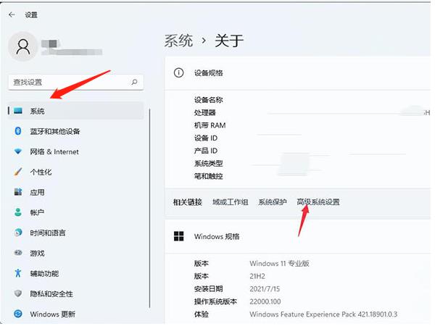Click the back arrow in Settings header
The image size is (435, 326).
pos(12,14)
